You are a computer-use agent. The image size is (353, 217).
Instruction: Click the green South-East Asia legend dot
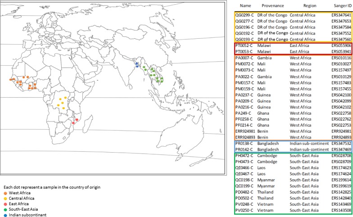click(x=5, y=209)
